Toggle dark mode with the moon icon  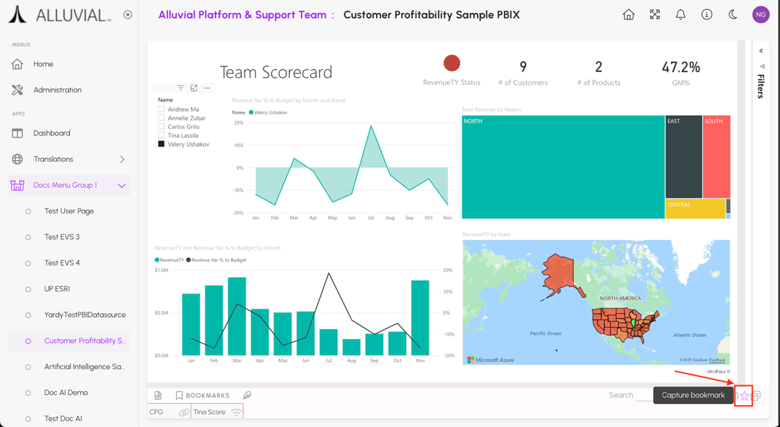click(733, 15)
